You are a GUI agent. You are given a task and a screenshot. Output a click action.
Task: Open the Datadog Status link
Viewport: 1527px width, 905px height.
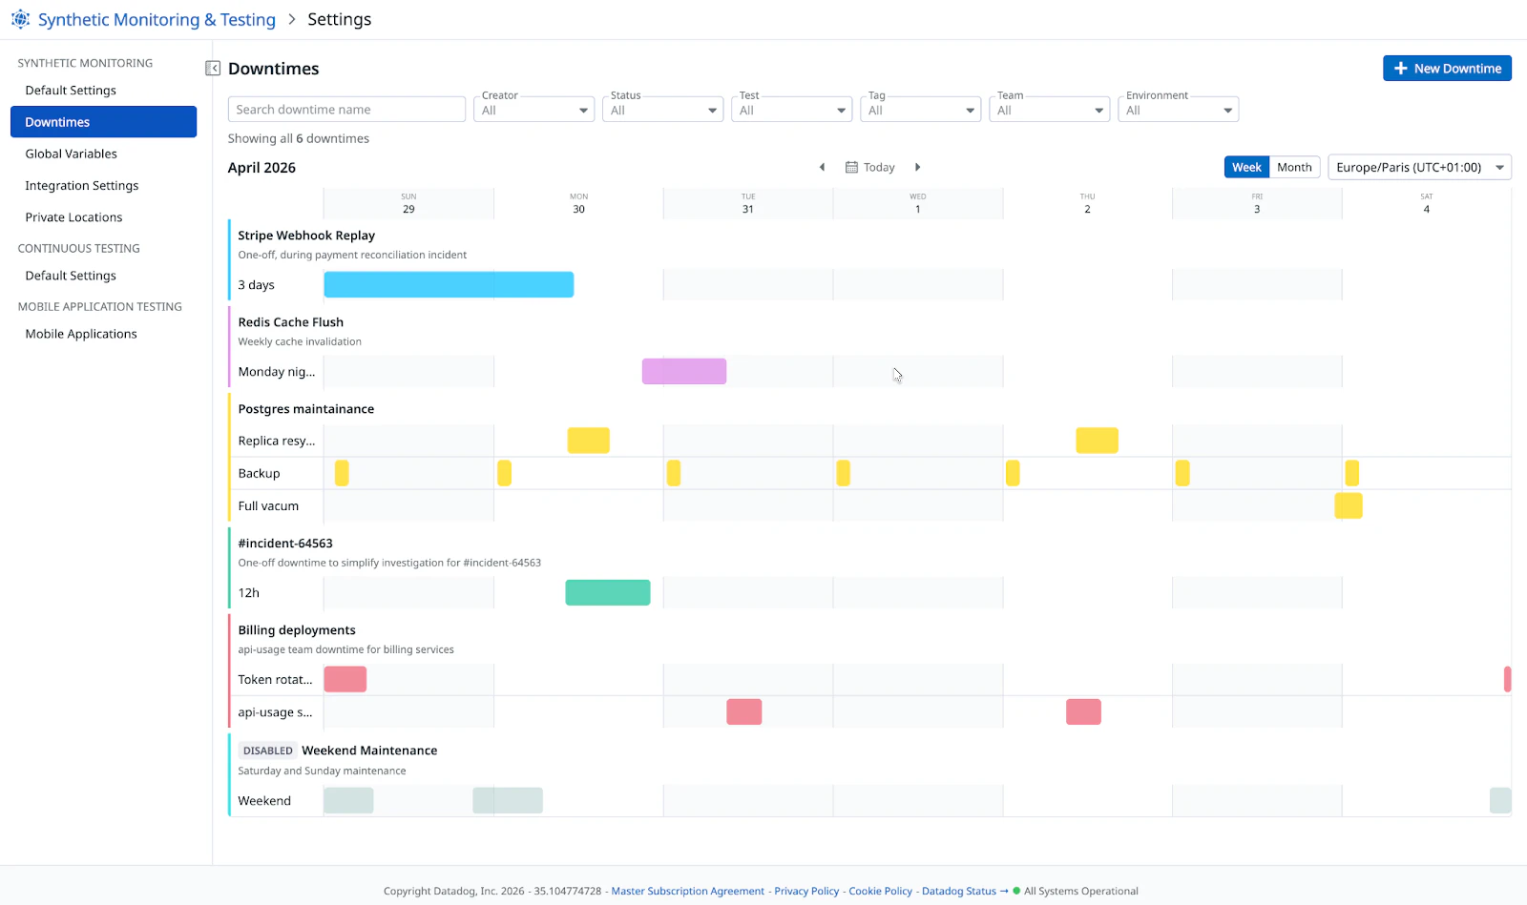pos(958,891)
